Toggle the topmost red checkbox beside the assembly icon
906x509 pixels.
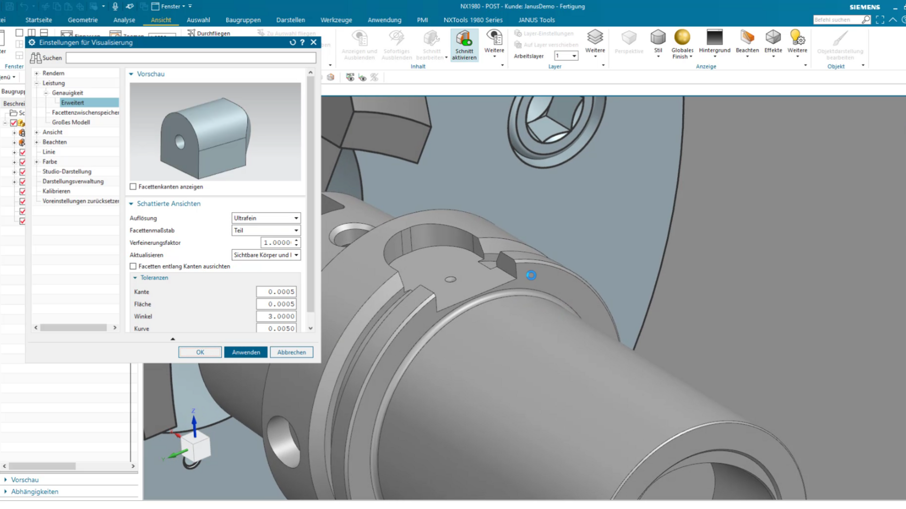click(13, 123)
